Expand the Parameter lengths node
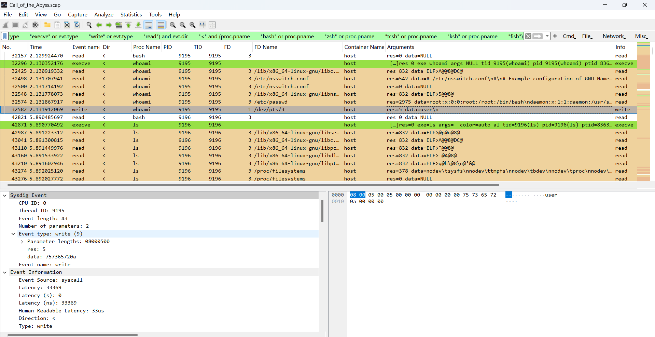 click(22, 242)
